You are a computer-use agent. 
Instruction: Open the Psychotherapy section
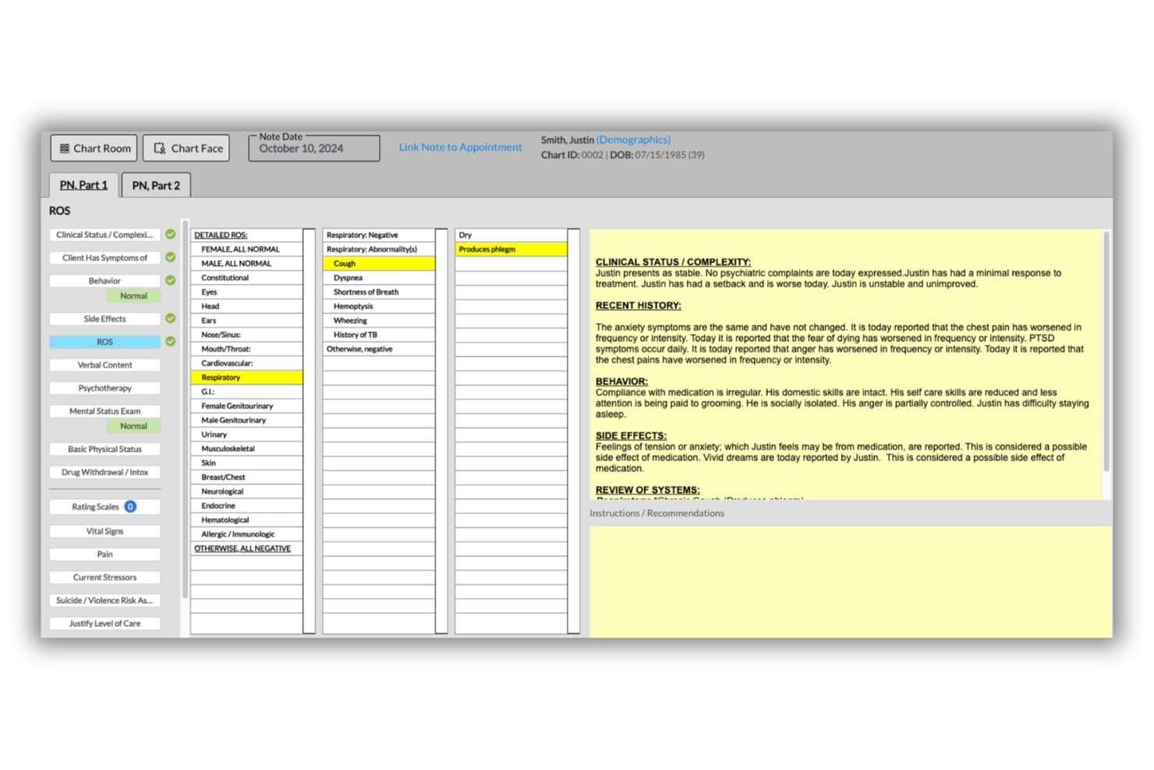[104, 388]
